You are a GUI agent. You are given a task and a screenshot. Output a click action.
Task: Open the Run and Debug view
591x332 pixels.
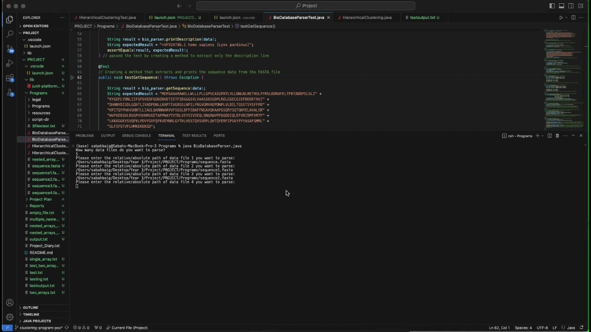10,63
